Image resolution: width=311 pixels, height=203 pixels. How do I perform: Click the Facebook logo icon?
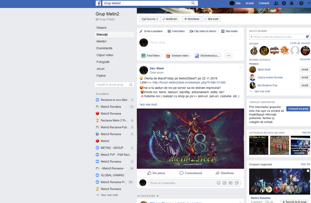click(98, 3)
